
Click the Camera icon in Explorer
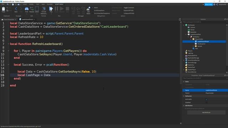pyautogui.click(x=188, y=27)
